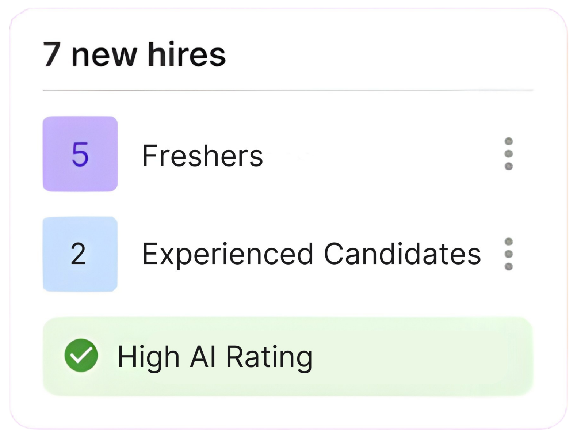Screen dimensions: 577x441
Task: Click the divider line under the heading
Action: tap(288, 90)
